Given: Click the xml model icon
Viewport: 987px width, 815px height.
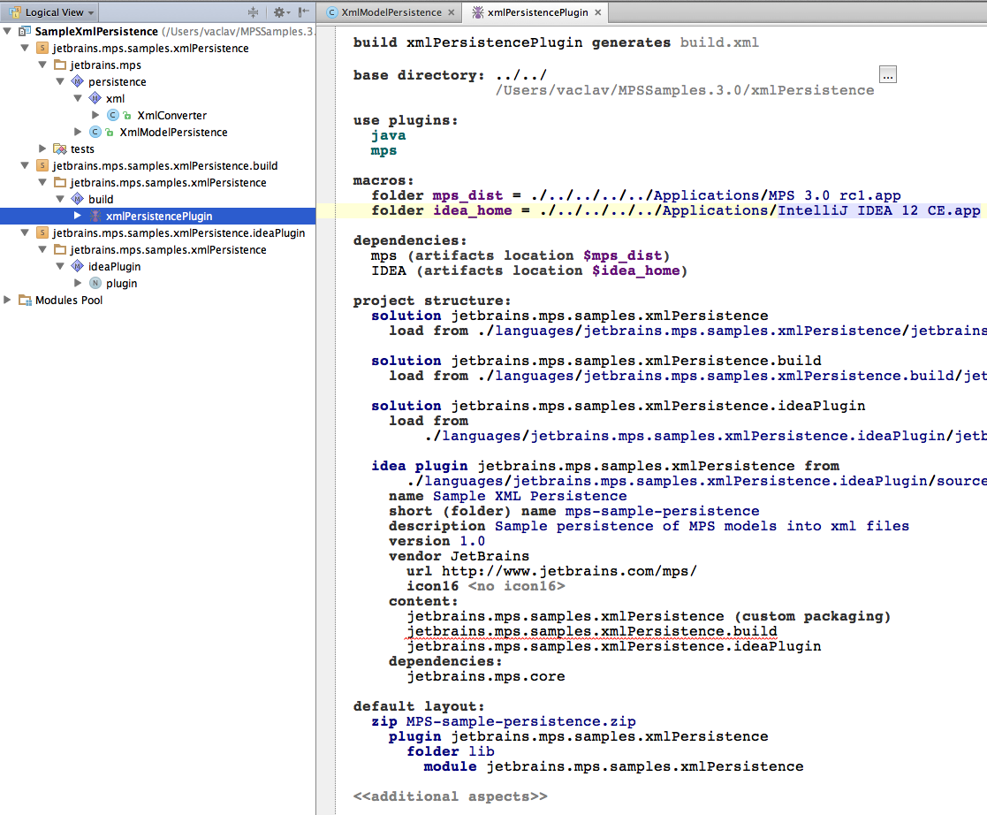Looking at the screenshot, I should click(95, 98).
